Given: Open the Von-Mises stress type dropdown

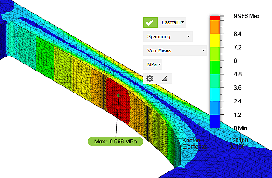Looking at the screenshot, I should tap(175, 50).
